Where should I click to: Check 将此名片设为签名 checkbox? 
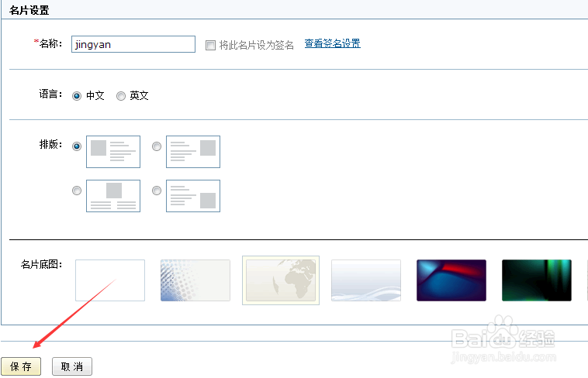coord(210,46)
